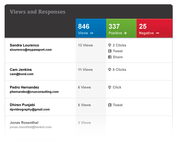The image size is (177, 143).
Task: Click the Facebook icon beside Share
Action: [110, 57]
